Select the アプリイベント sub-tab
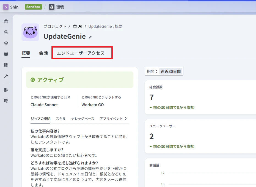 coord(111,119)
